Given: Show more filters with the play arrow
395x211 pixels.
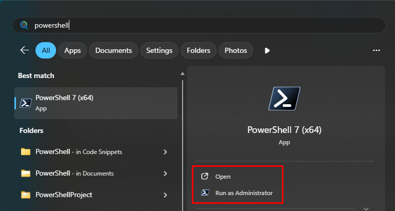Looking at the screenshot, I should [x=267, y=50].
